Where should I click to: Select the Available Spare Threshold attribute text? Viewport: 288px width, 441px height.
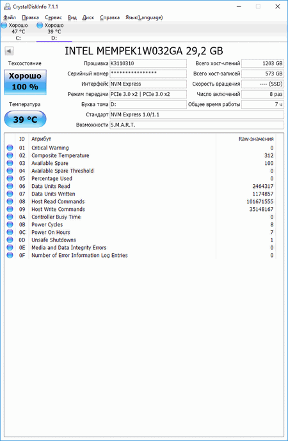63,171
